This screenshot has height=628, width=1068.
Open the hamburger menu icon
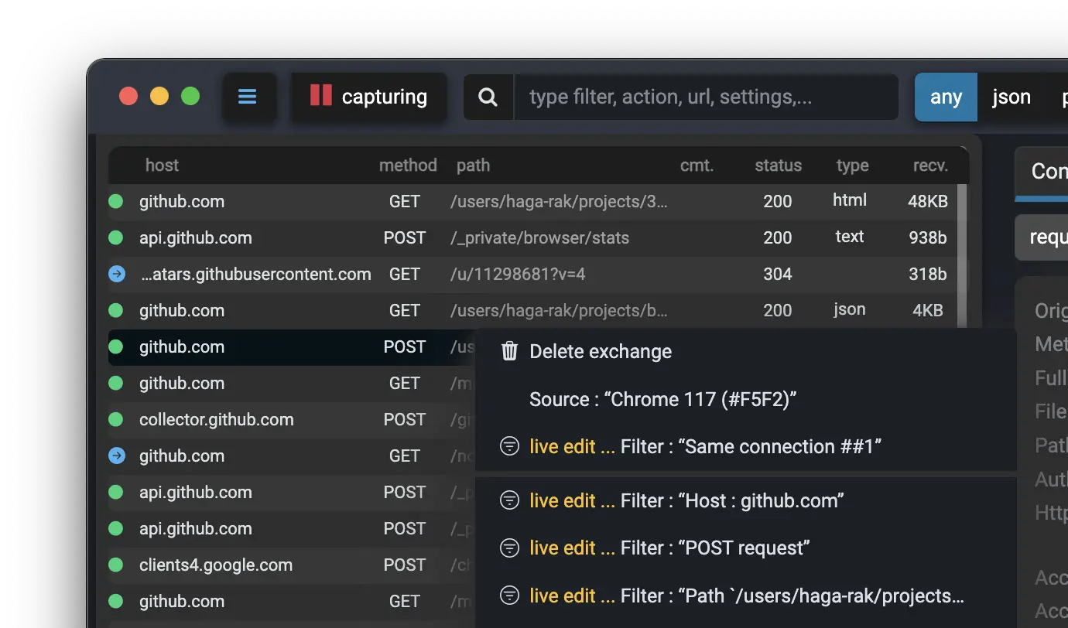tap(248, 97)
